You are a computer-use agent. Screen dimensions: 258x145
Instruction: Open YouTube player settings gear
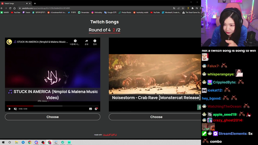(96, 109)
